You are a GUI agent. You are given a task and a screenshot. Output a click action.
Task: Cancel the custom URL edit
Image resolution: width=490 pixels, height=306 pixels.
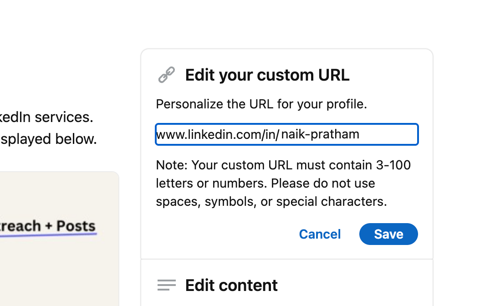pyautogui.click(x=320, y=234)
